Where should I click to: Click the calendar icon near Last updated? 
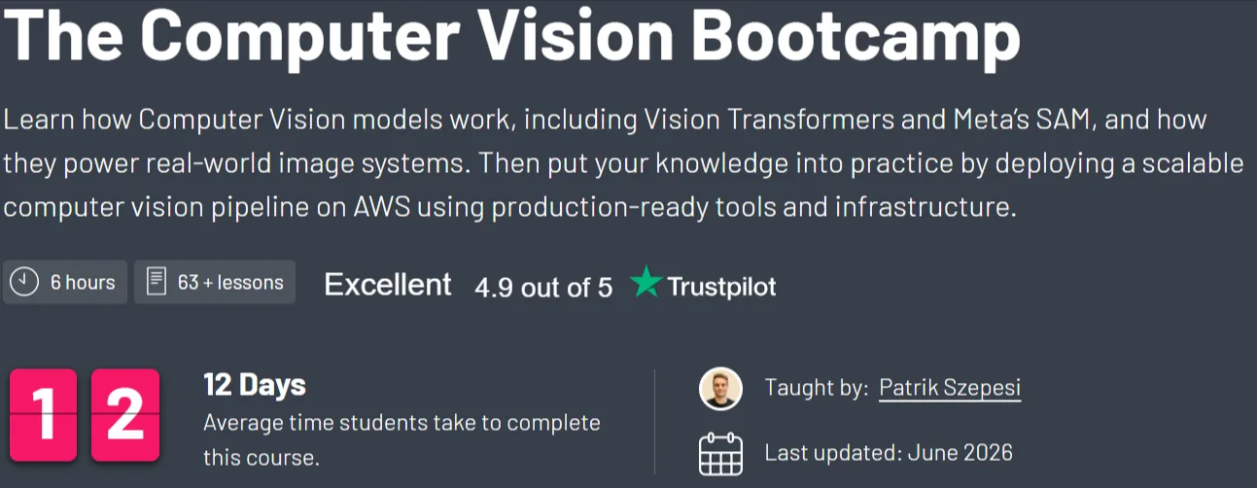(x=720, y=453)
